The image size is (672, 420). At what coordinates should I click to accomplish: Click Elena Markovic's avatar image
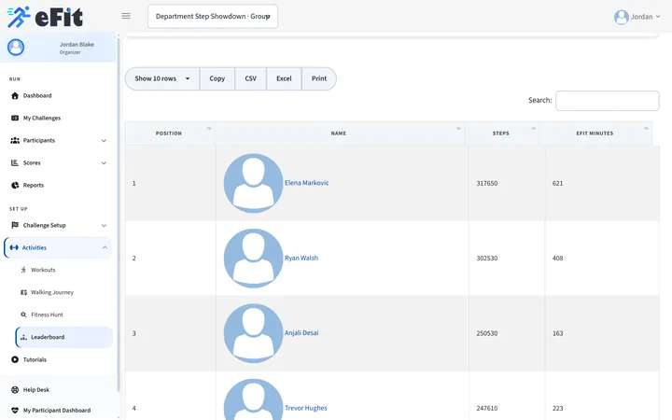(x=253, y=183)
